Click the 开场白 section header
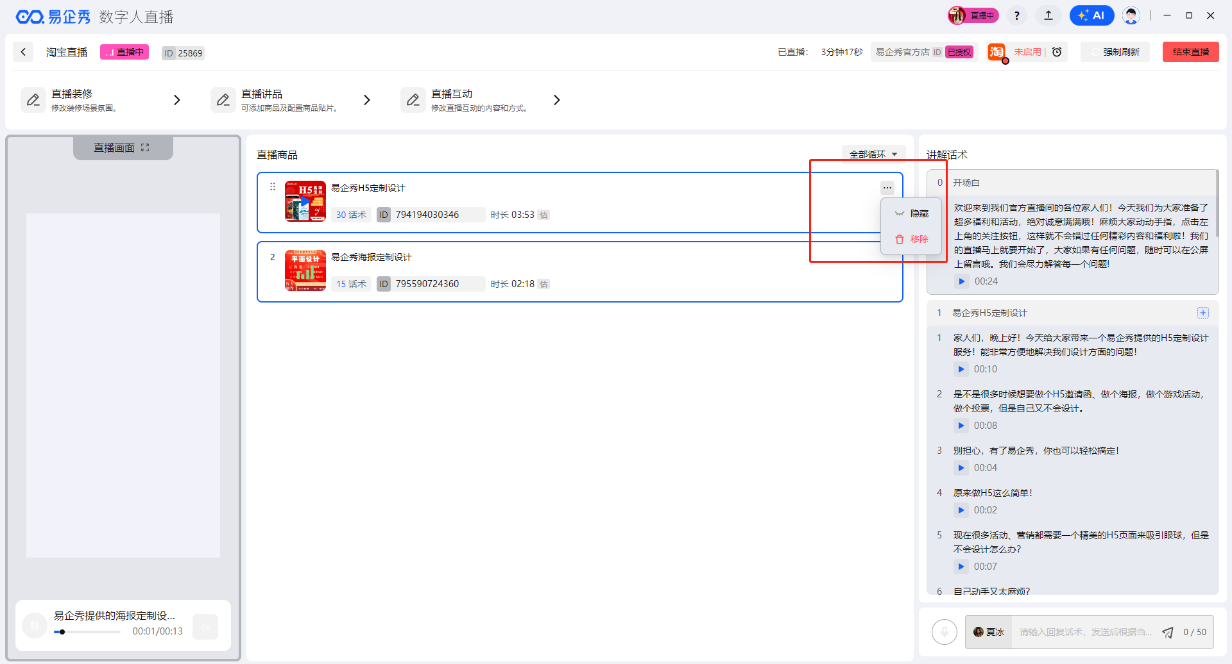 [1072, 183]
